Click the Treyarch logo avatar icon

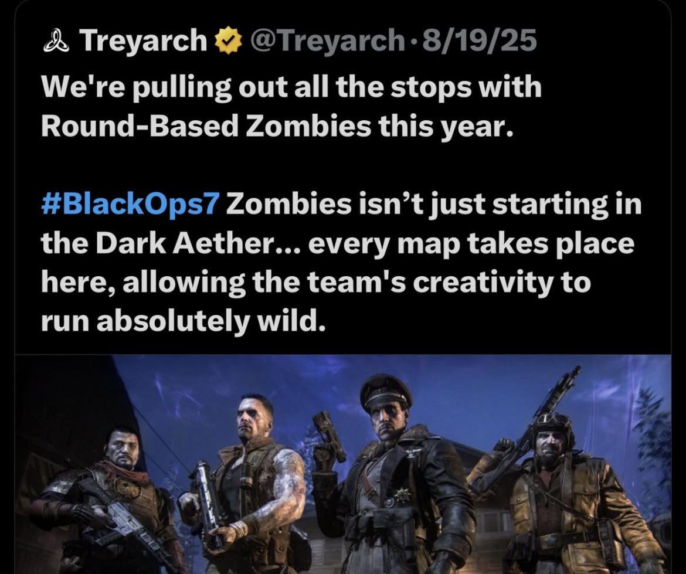pos(56,40)
